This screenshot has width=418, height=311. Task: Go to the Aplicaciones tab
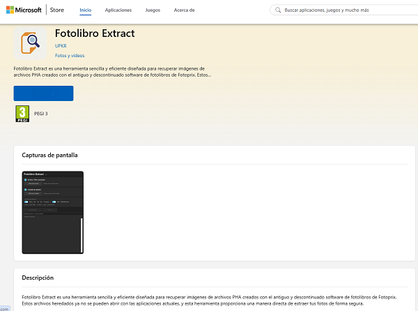pyautogui.click(x=118, y=10)
